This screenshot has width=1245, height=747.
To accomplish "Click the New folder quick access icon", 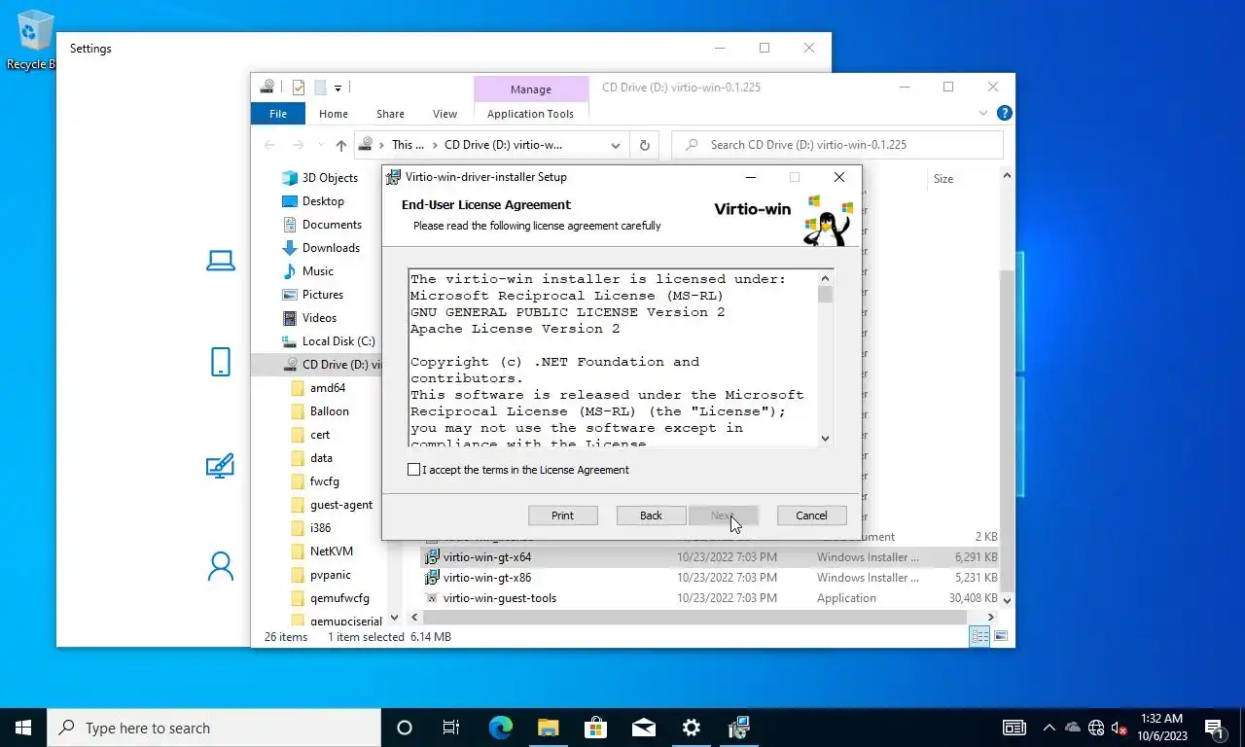I will tap(319, 88).
